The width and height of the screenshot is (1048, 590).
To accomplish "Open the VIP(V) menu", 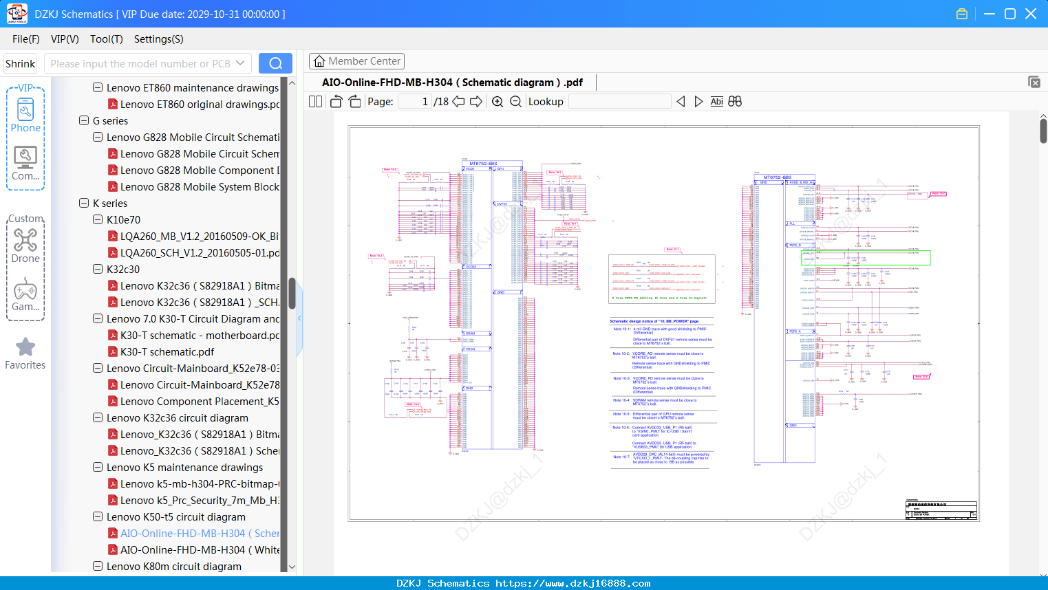I will [x=65, y=39].
